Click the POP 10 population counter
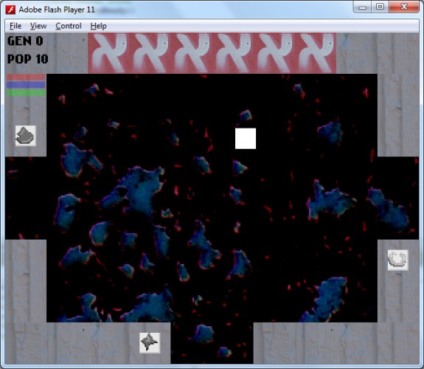The width and height of the screenshot is (424, 369). [x=28, y=59]
